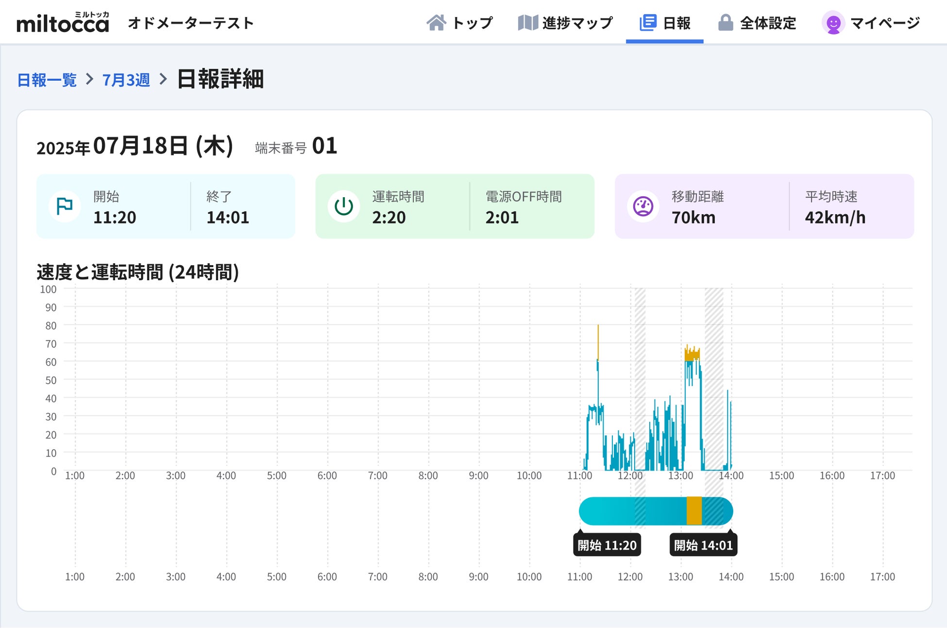Click the report icon beside 日報
This screenshot has height=628, width=947.
(x=648, y=23)
